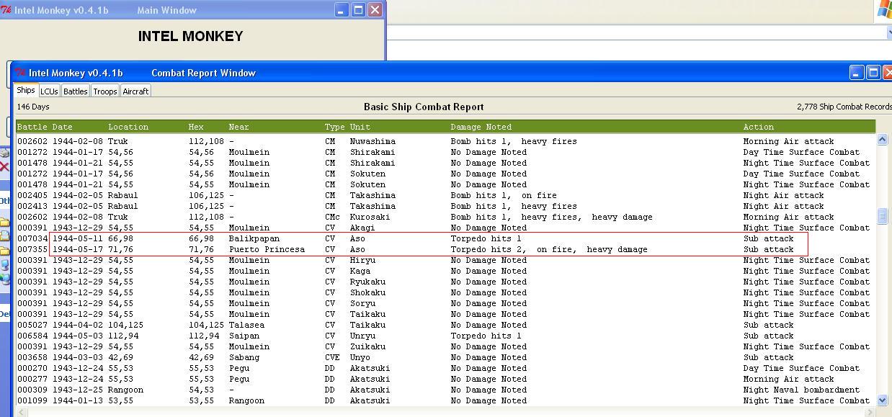
Task: Select the Sokuten Day Time Surface Combat row
Action: tap(445, 174)
